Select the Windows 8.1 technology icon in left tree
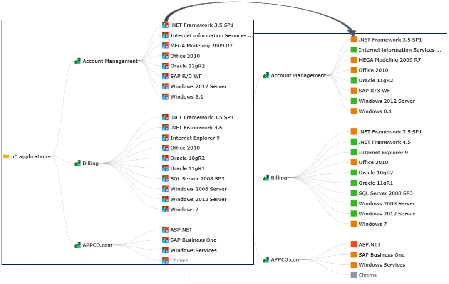This screenshot has height=284, width=449. [x=165, y=96]
